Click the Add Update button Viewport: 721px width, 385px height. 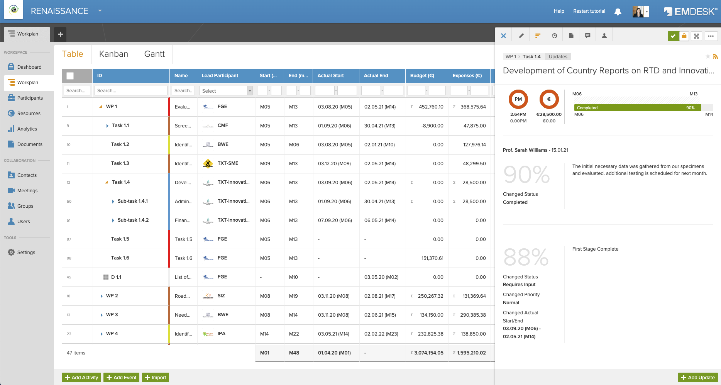(x=697, y=377)
